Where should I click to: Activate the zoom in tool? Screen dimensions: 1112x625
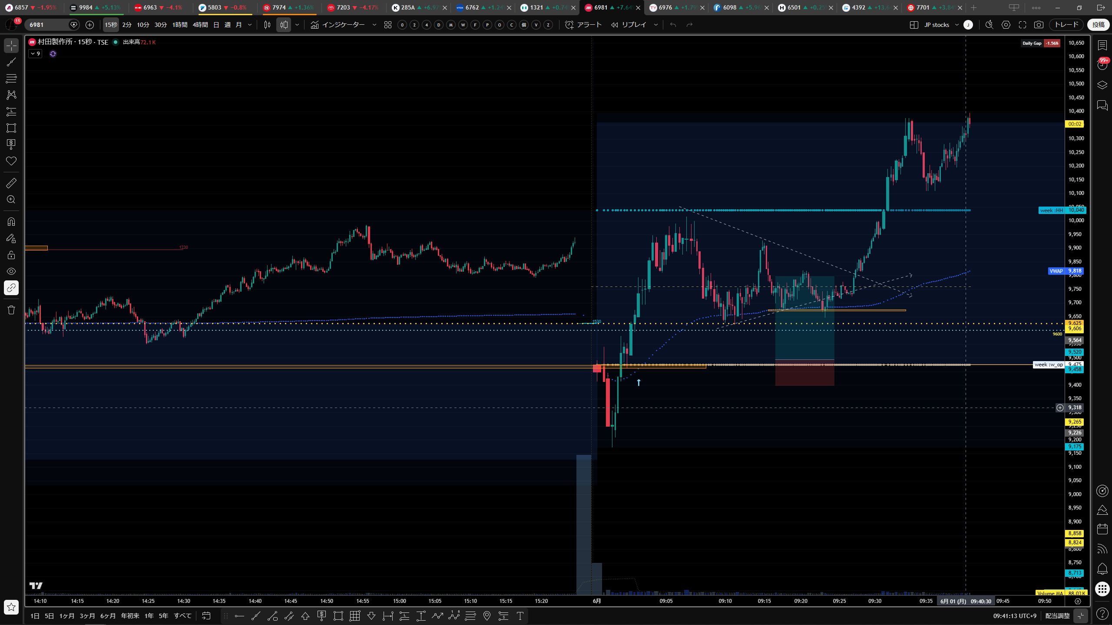11,200
